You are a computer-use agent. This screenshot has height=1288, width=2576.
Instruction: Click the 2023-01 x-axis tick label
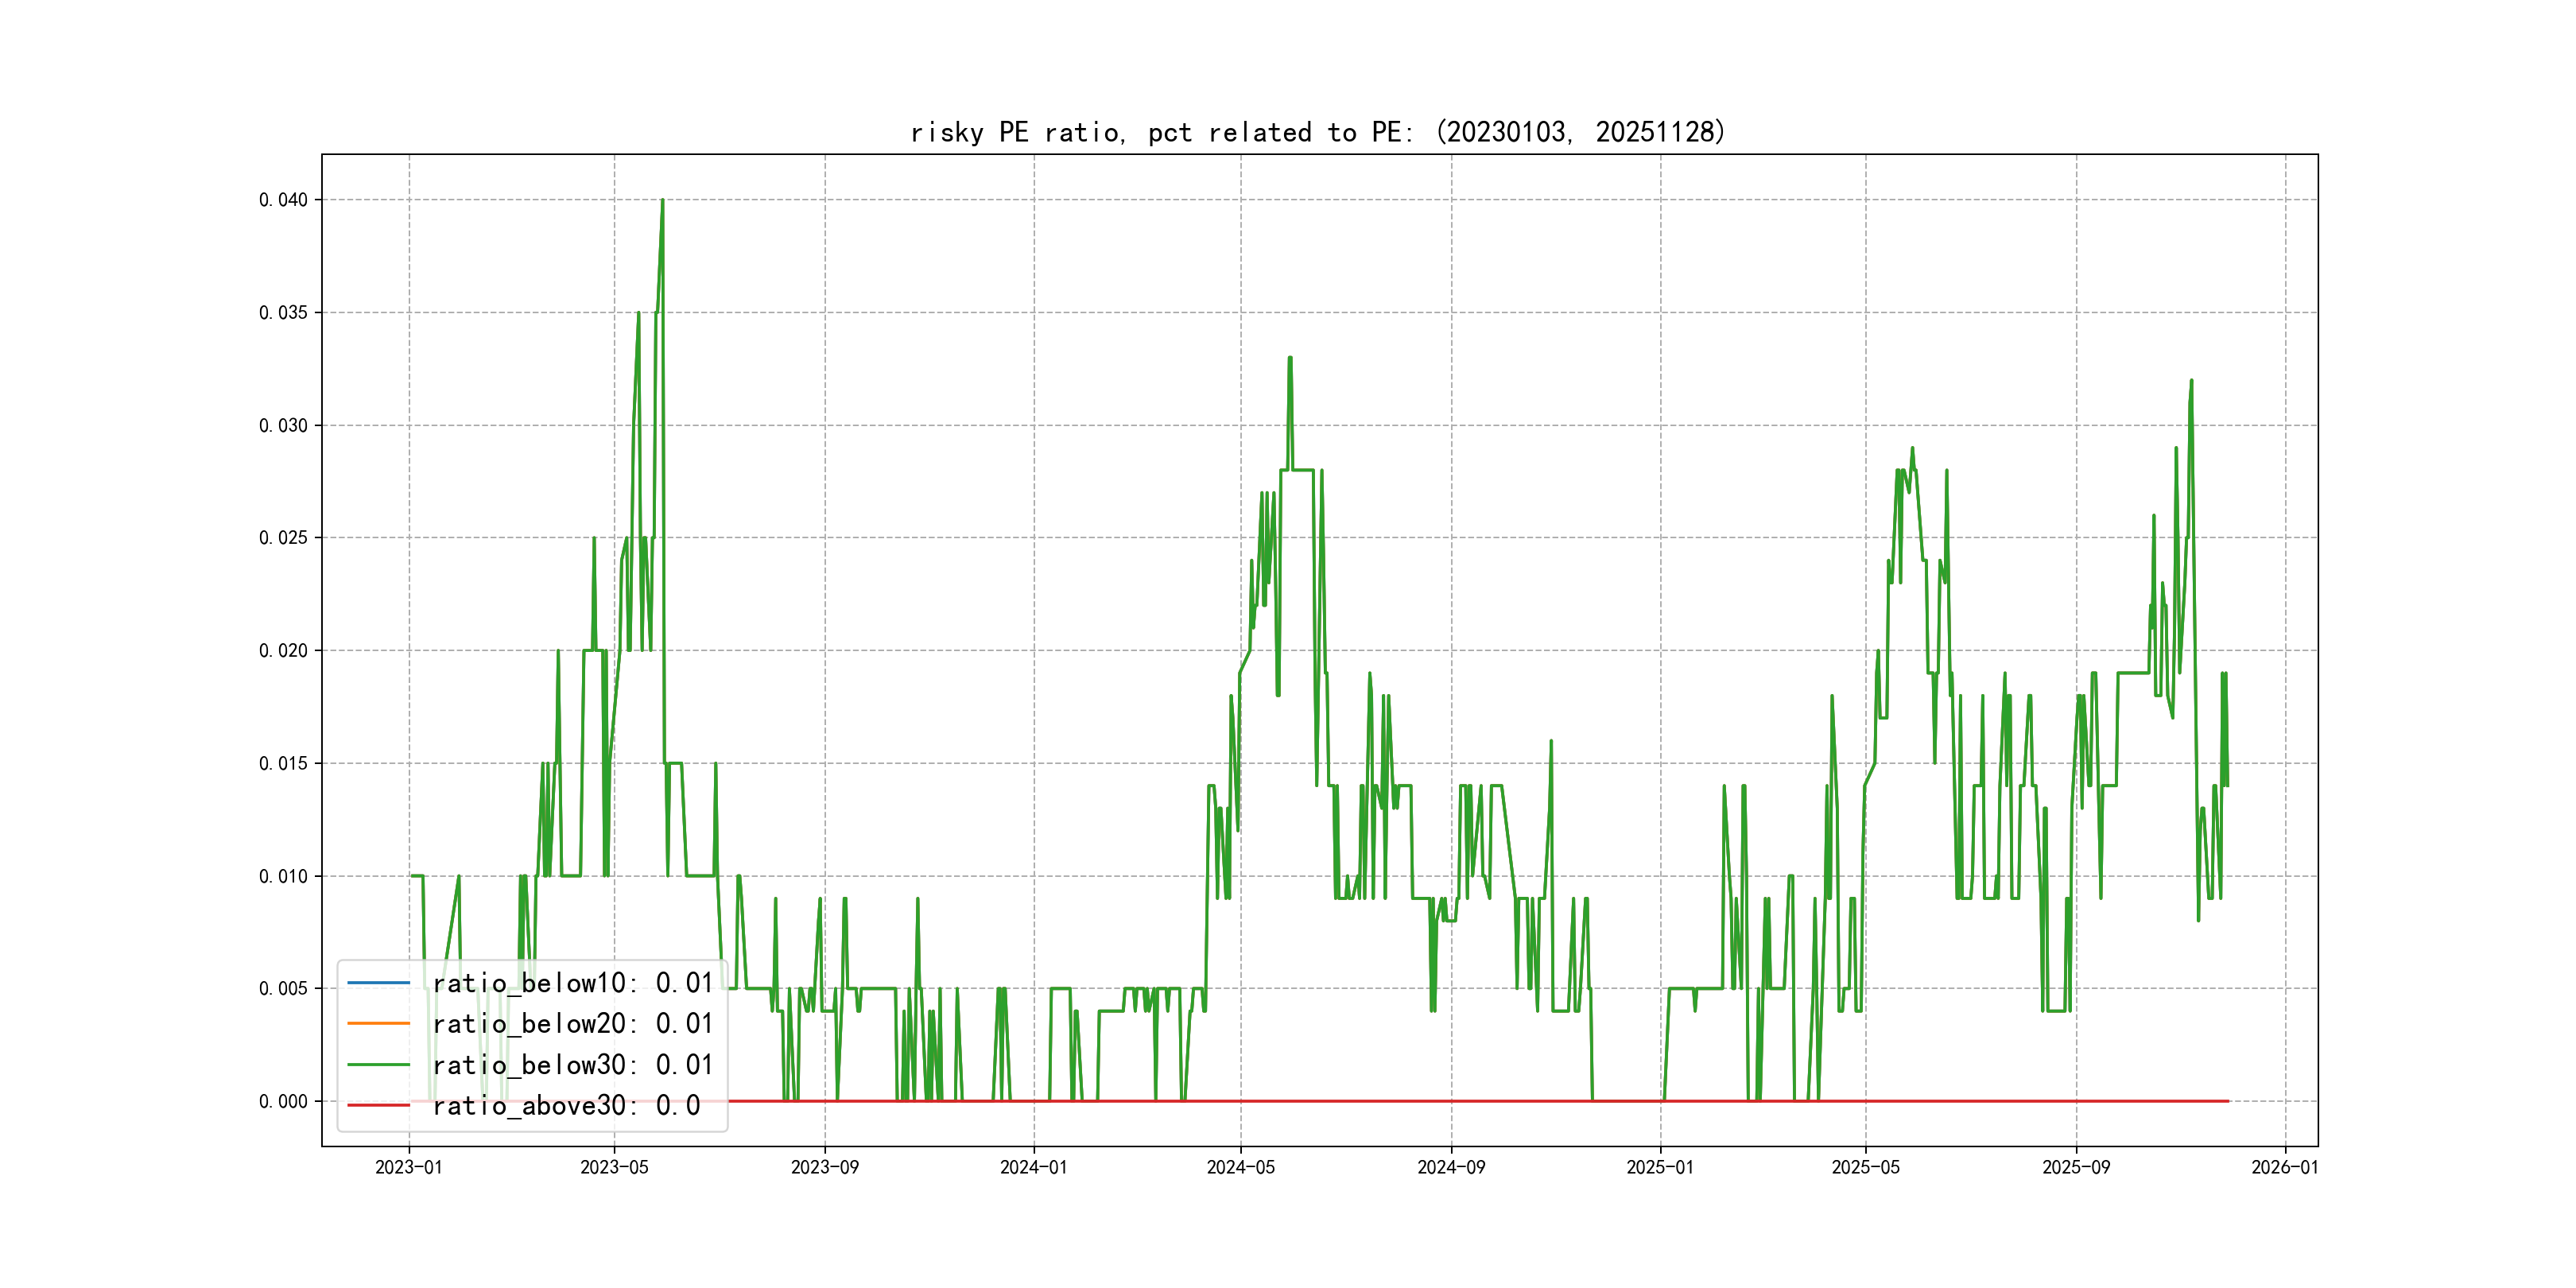point(408,1168)
